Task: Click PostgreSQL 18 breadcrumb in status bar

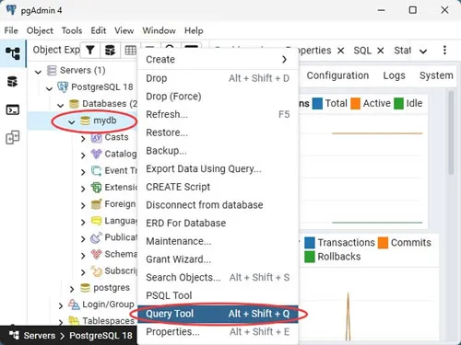Action: click(100, 336)
